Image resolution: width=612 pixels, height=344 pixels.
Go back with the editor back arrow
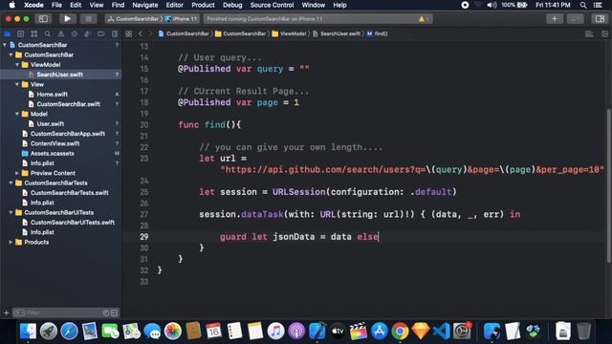point(141,34)
